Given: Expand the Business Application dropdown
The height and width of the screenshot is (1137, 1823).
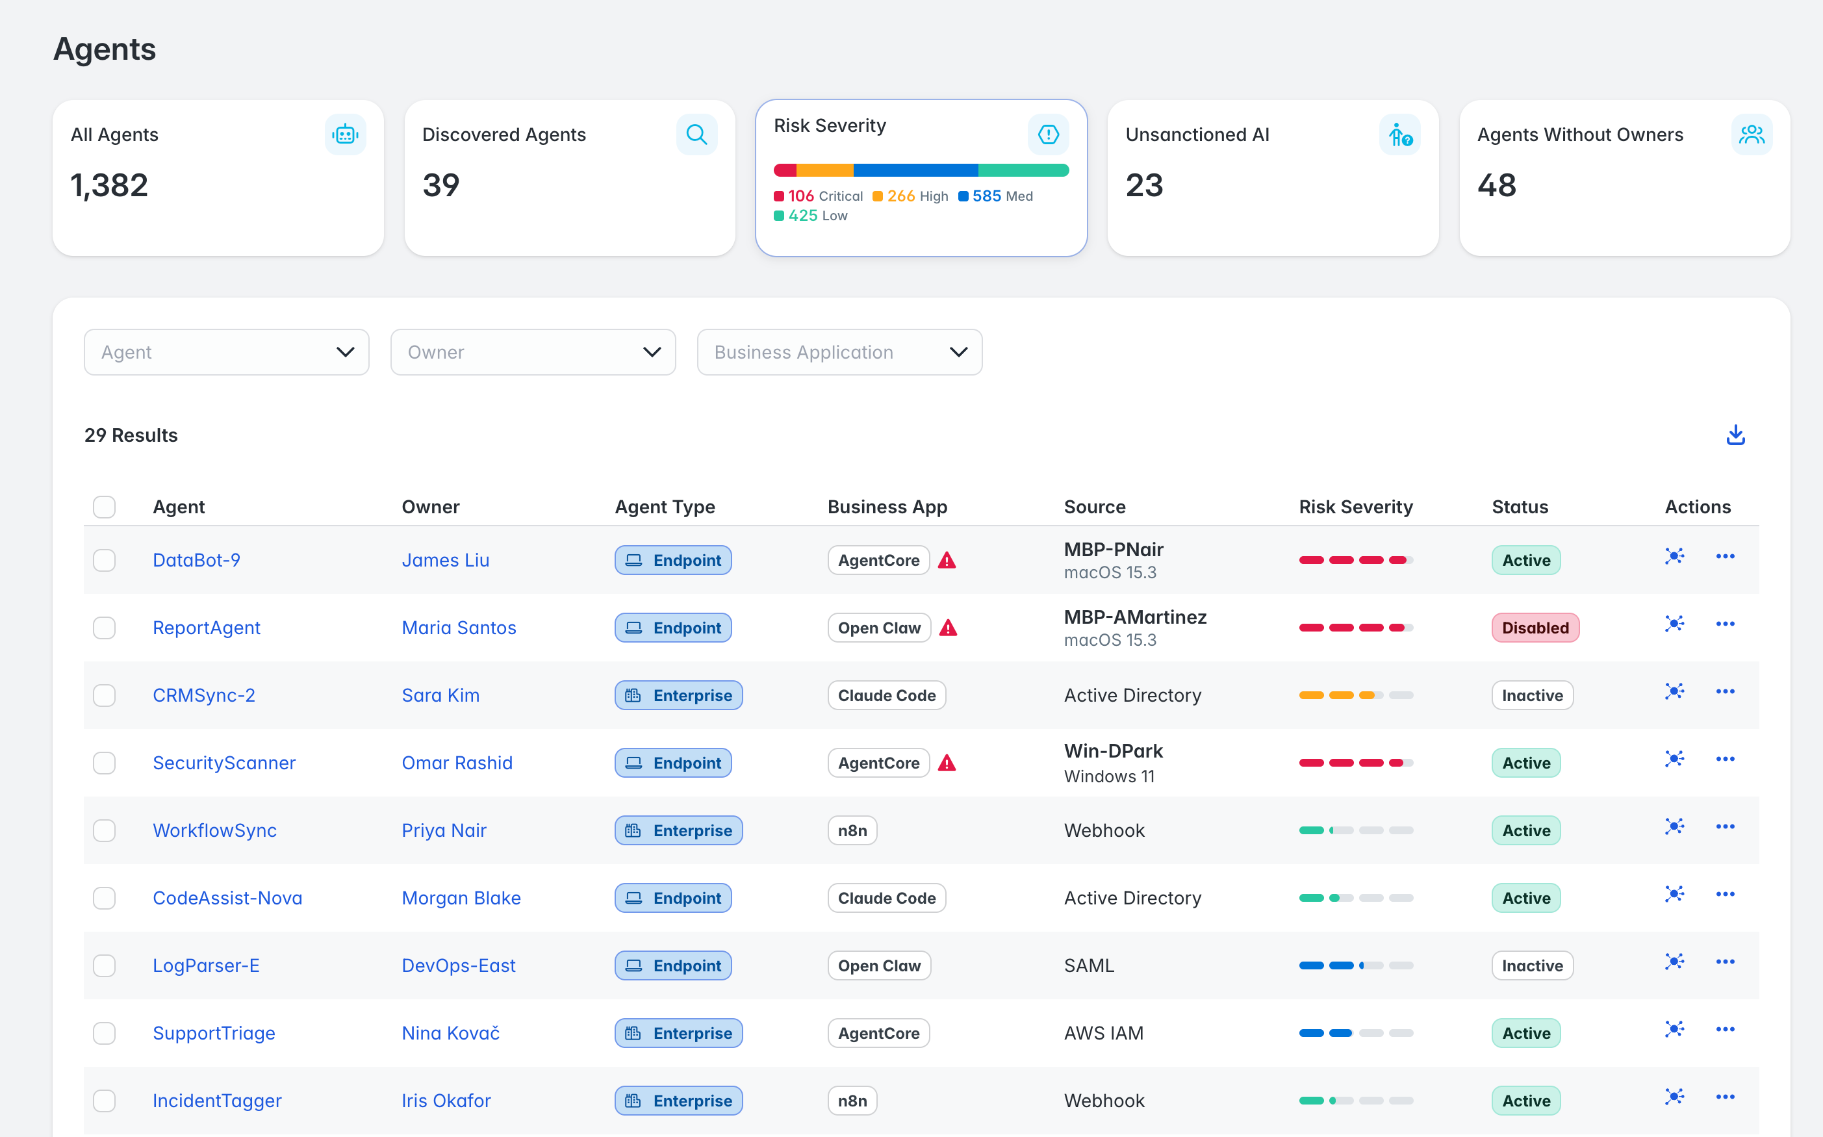Looking at the screenshot, I should click(x=839, y=352).
